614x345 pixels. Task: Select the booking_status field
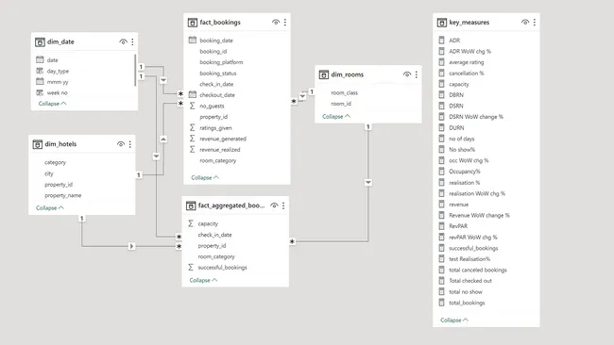[218, 74]
